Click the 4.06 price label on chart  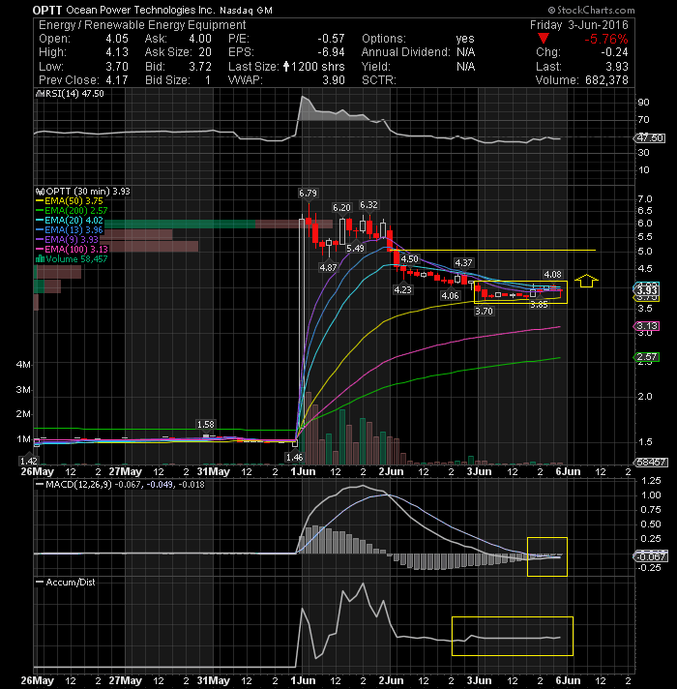[450, 296]
